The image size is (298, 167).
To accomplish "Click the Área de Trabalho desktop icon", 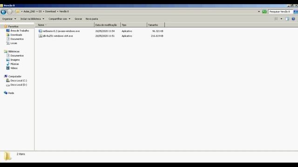I will (8, 31).
